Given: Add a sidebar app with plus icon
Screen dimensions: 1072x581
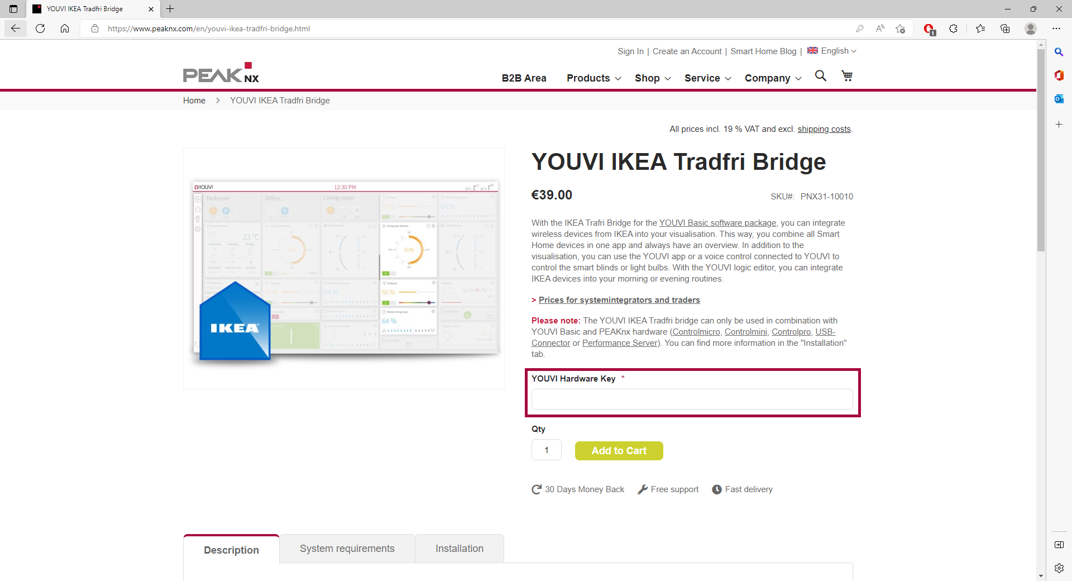Looking at the screenshot, I should (1059, 124).
